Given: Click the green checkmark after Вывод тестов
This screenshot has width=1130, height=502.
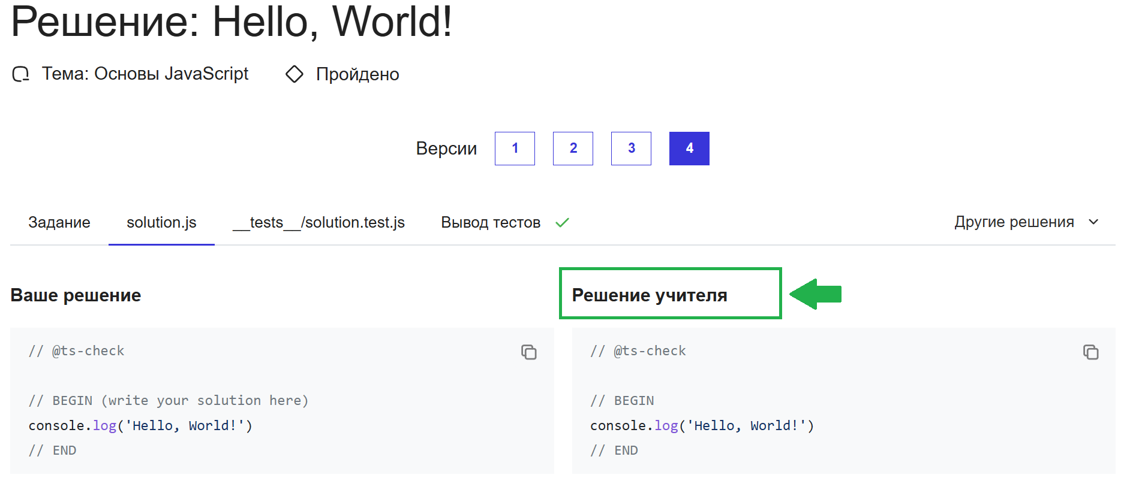Looking at the screenshot, I should [562, 223].
